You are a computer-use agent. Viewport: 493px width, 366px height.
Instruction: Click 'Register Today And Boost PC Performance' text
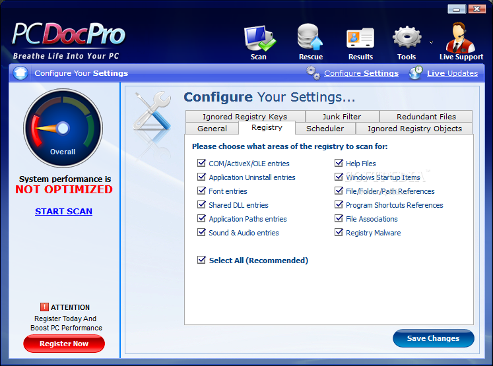[66, 323]
